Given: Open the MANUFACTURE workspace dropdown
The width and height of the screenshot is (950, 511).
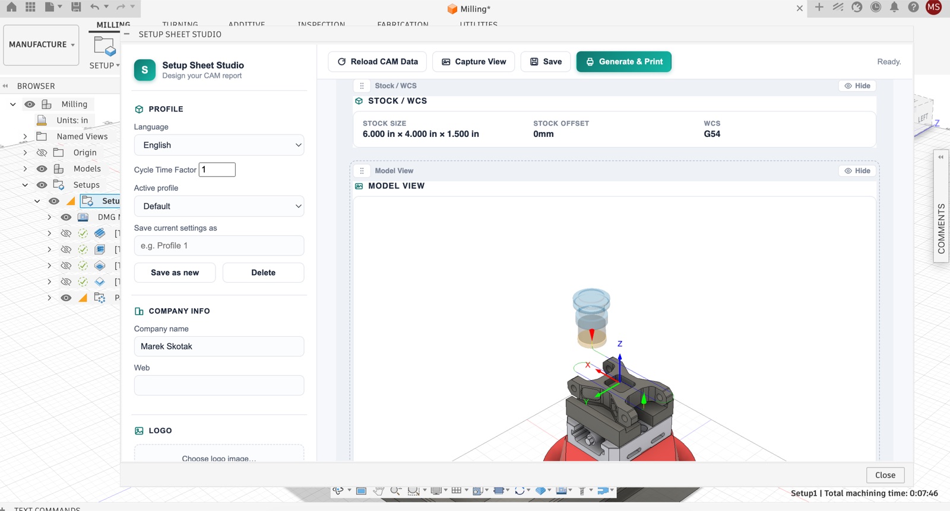Looking at the screenshot, I should [42, 44].
